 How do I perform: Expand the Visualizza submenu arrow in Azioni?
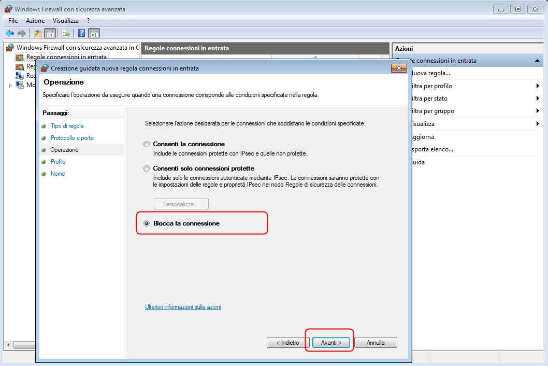(x=538, y=123)
